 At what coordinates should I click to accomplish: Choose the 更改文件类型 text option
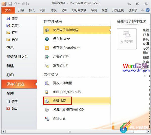(62, 83)
